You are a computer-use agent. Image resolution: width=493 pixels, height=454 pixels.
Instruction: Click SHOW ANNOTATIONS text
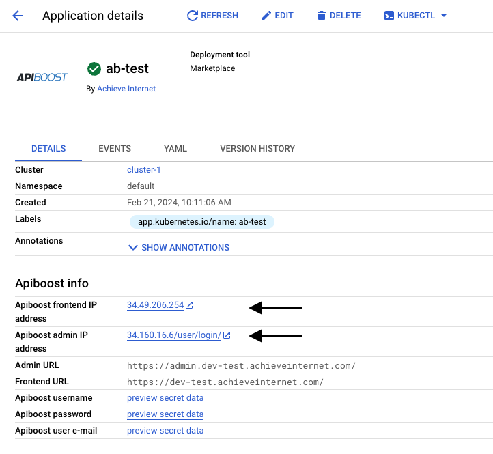tap(186, 248)
